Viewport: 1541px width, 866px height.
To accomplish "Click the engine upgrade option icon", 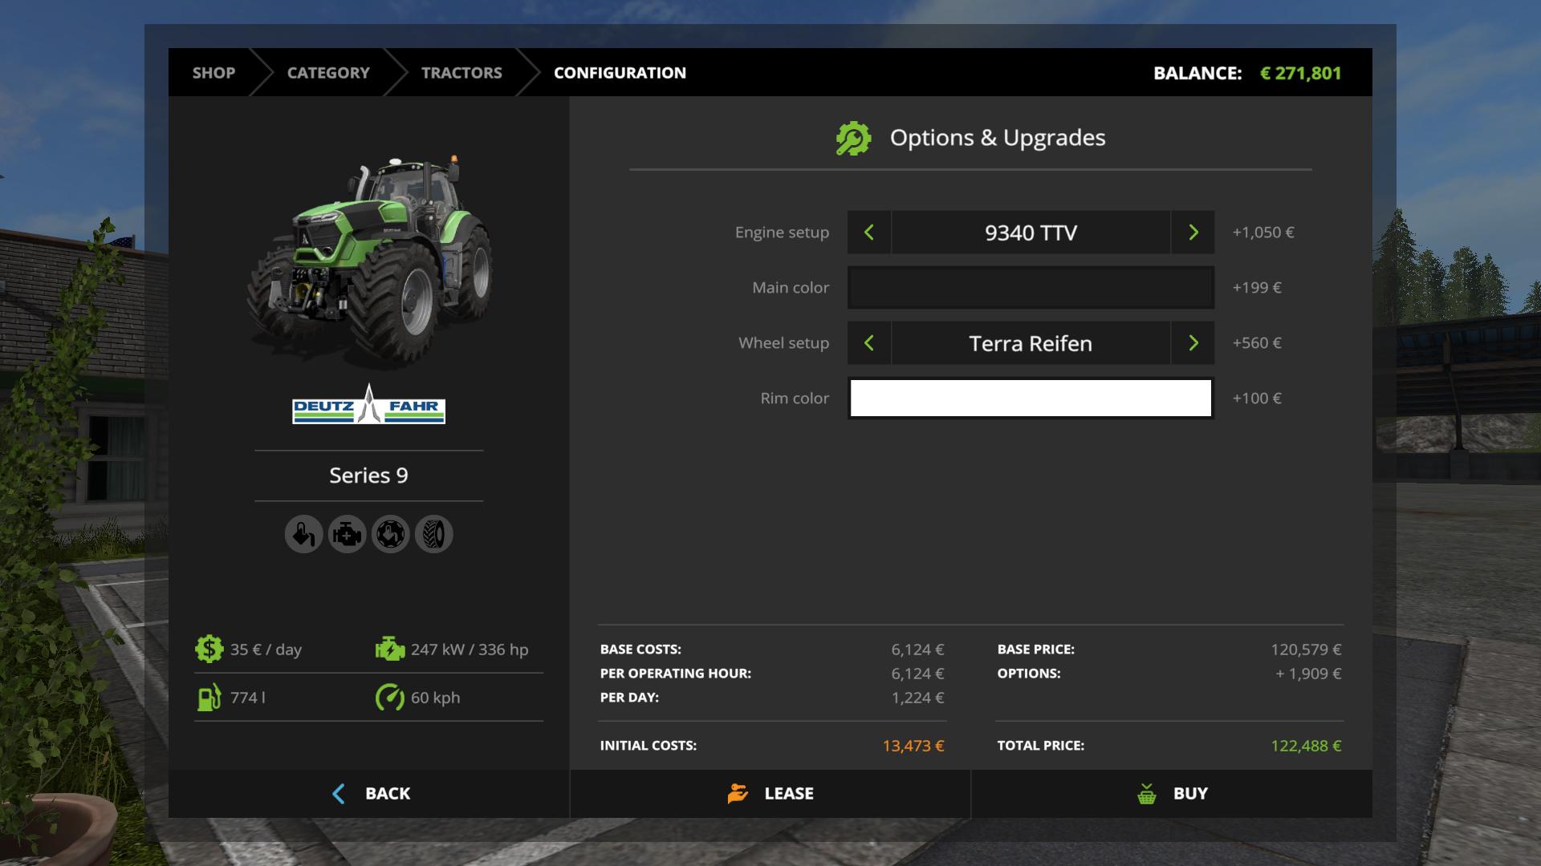I will pyautogui.click(x=347, y=534).
